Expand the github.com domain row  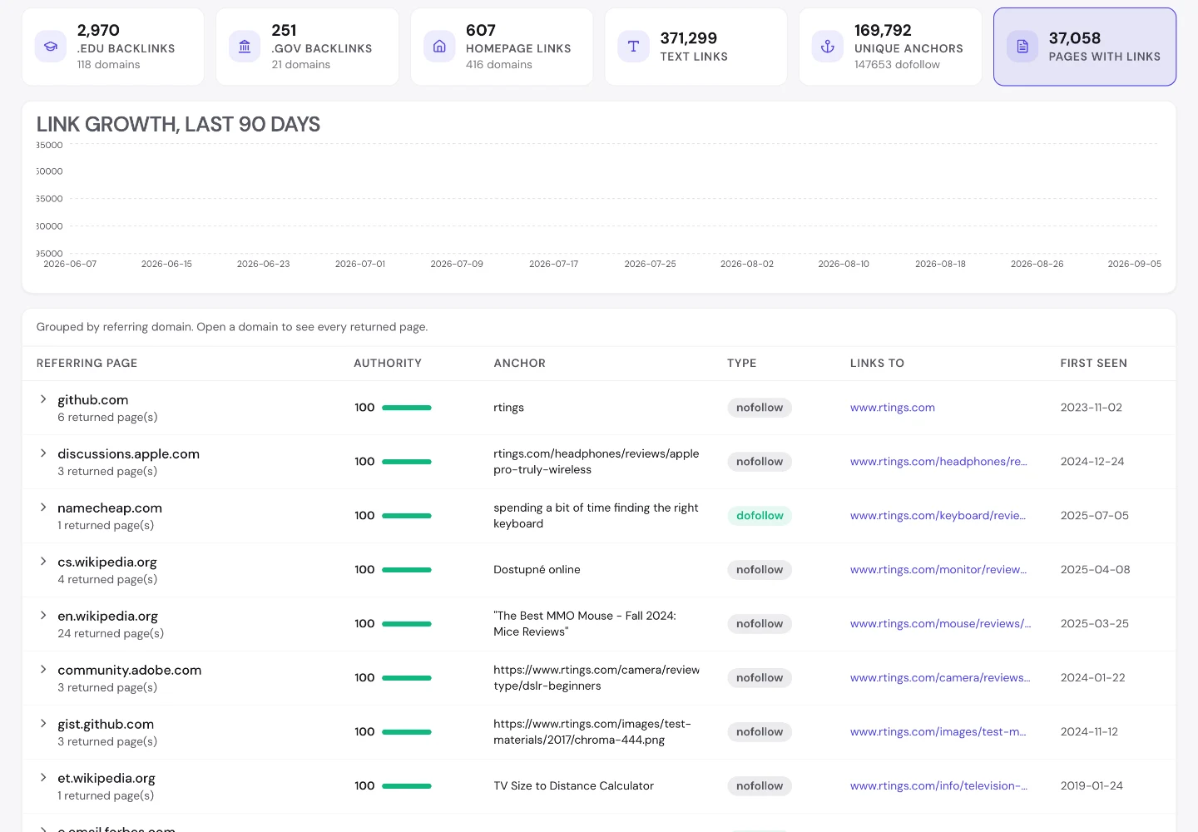click(43, 399)
